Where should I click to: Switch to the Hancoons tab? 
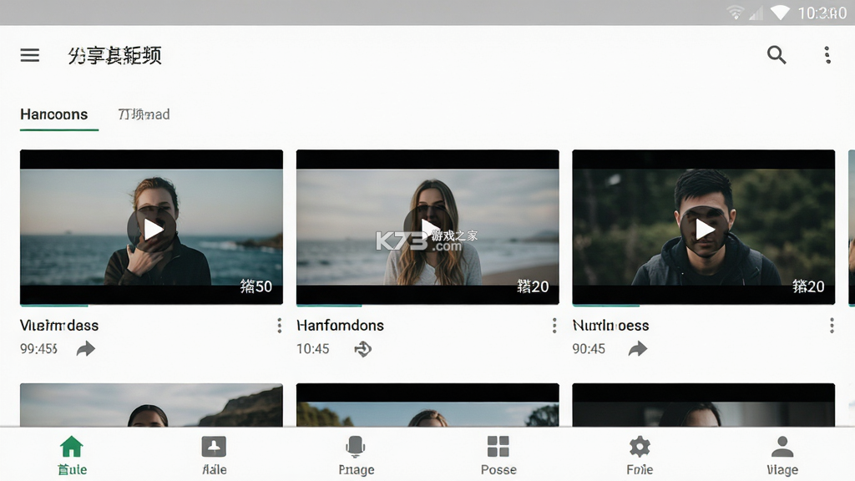54,114
